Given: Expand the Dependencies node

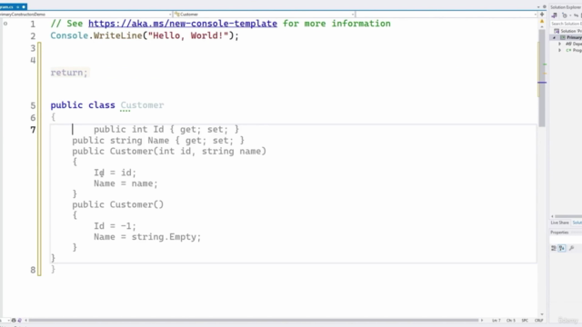Looking at the screenshot, I should coord(560,44).
